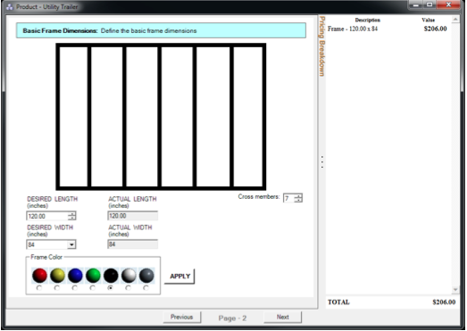The width and height of the screenshot is (467, 331).
Task: Choose the radio button under gray ball
Action: (146, 288)
